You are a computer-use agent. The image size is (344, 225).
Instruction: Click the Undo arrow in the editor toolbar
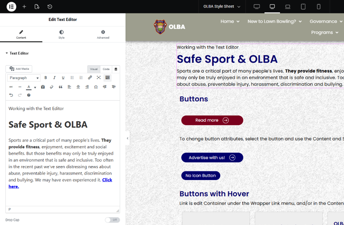tap(11, 95)
